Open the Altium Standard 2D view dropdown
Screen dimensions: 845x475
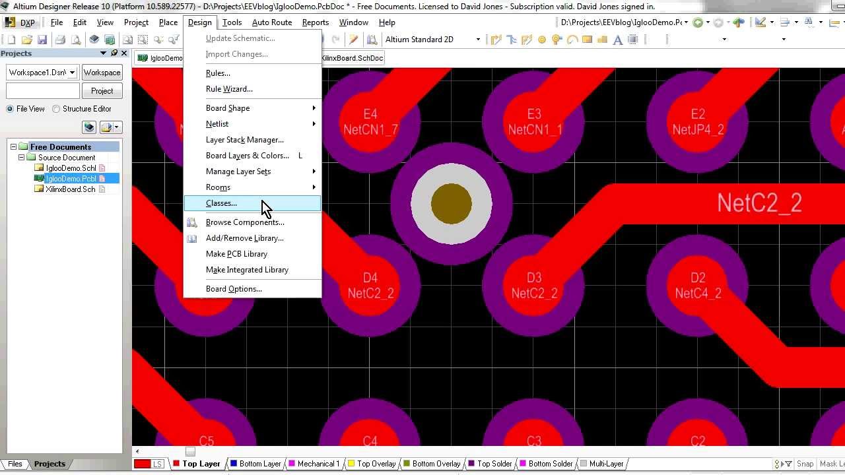(x=478, y=40)
